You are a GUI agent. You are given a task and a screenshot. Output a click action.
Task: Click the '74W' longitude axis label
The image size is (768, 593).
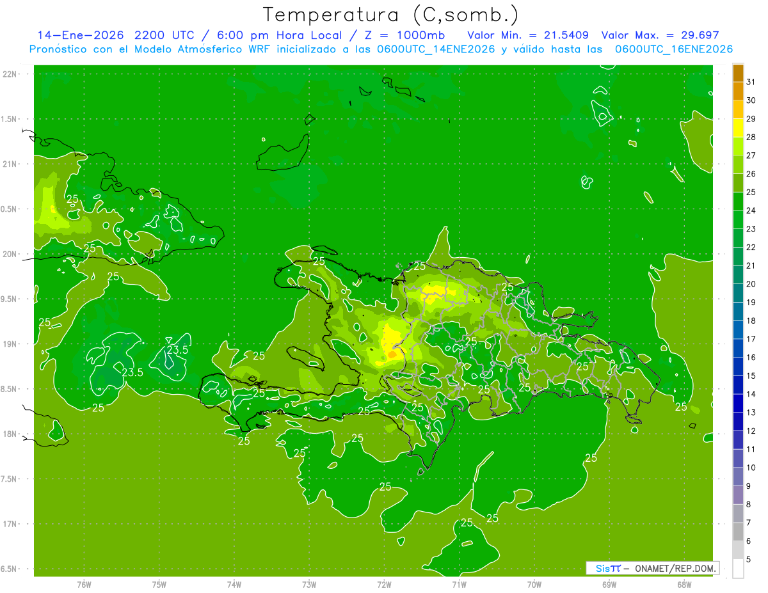click(234, 584)
